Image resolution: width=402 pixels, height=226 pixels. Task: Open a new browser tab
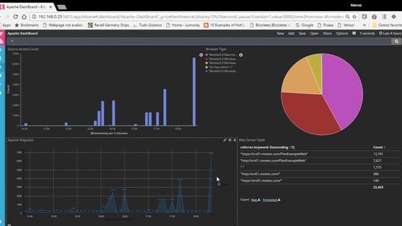62,7
